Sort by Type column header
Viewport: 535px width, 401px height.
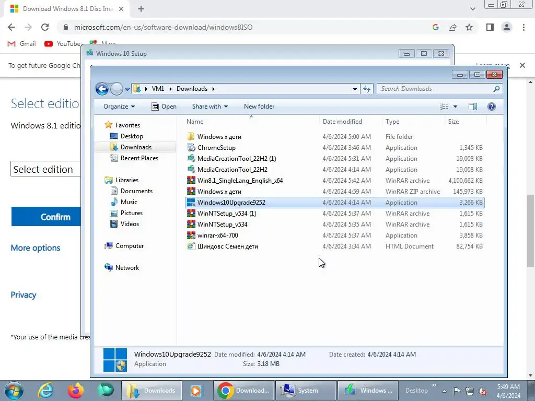392,121
